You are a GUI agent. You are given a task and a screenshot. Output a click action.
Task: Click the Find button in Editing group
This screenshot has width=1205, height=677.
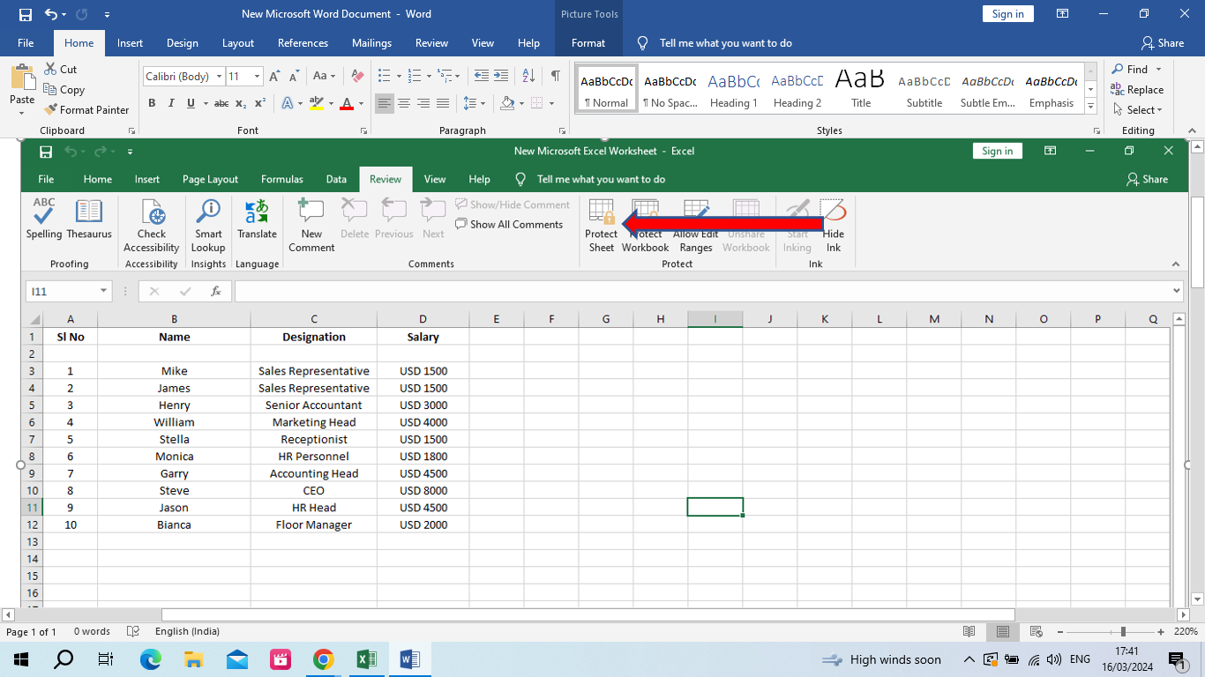1131,69
